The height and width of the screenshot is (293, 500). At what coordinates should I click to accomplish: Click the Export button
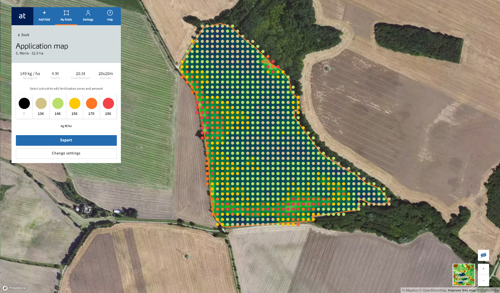coord(66,140)
